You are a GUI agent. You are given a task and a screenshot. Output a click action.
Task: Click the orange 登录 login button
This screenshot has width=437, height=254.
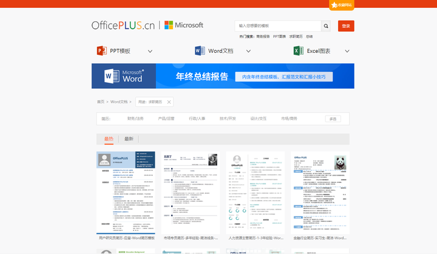pyautogui.click(x=346, y=26)
